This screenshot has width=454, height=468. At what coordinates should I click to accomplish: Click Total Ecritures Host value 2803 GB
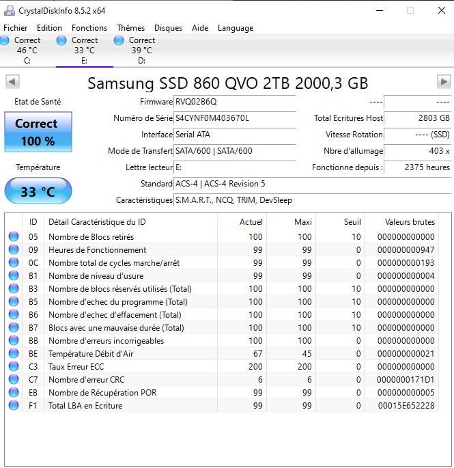pyautogui.click(x=418, y=118)
